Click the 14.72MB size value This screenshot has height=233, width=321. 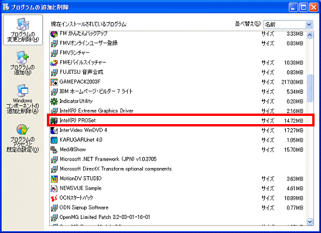tap(293, 121)
